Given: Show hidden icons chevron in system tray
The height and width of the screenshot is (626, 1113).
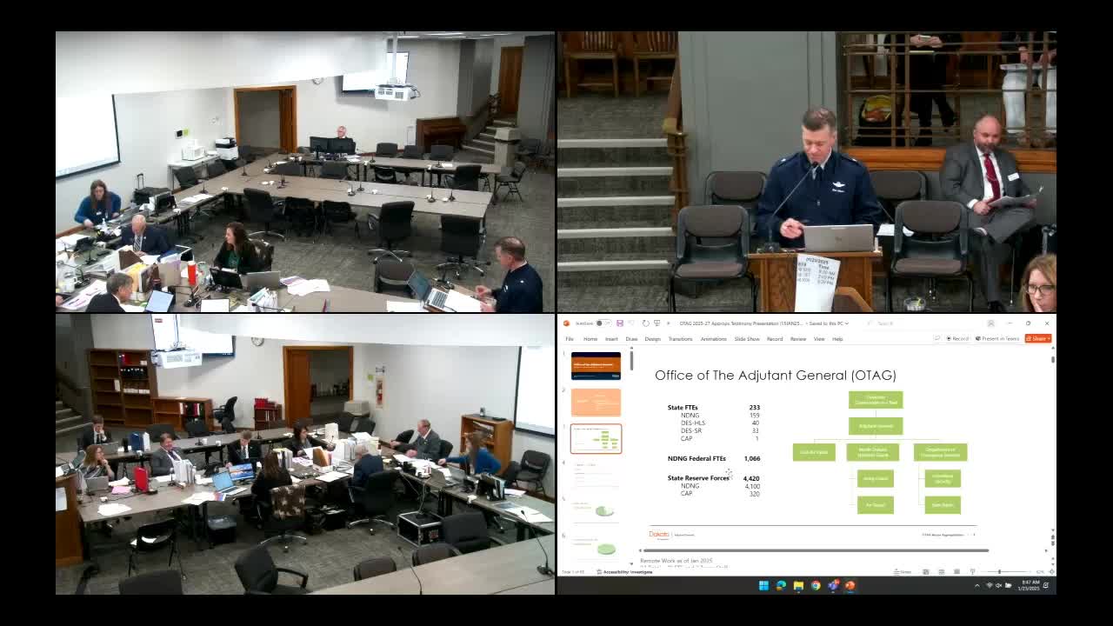Looking at the screenshot, I should pyautogui.click(x=978, y=585).
